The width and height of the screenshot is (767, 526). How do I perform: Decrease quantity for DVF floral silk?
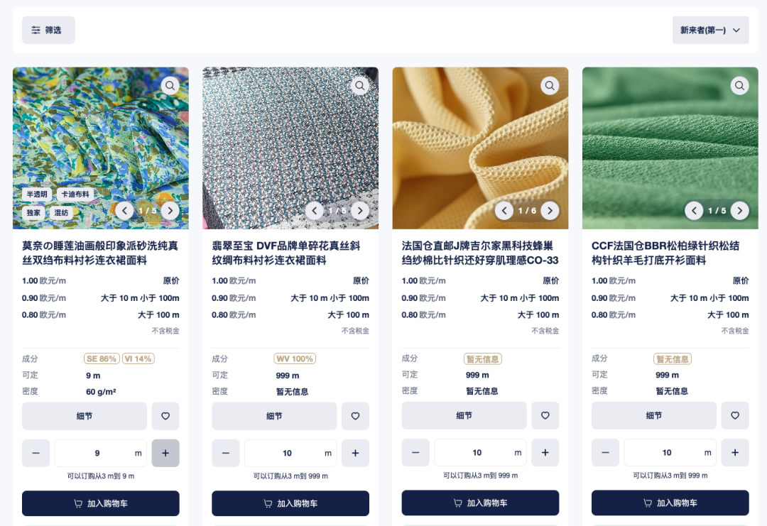tap(226, 453)
